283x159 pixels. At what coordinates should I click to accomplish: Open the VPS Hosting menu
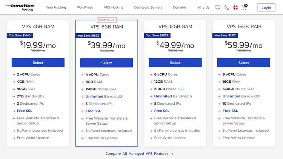click(114, 8)
